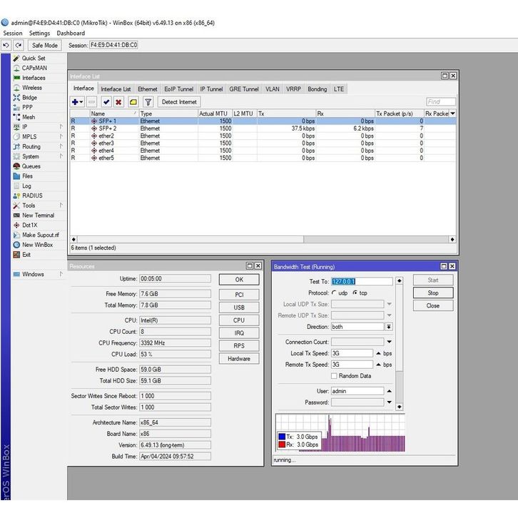Open the column selector dropdown in Interface List
Image resolution: width=518 pixels, height=518 pixels.
coord(452,113)
